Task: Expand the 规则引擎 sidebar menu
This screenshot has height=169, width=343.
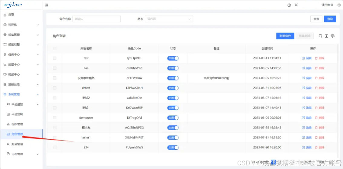Action: pos(21,45)
